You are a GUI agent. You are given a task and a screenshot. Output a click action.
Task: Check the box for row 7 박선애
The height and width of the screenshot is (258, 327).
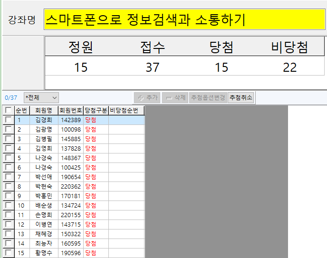click(9, 177)
